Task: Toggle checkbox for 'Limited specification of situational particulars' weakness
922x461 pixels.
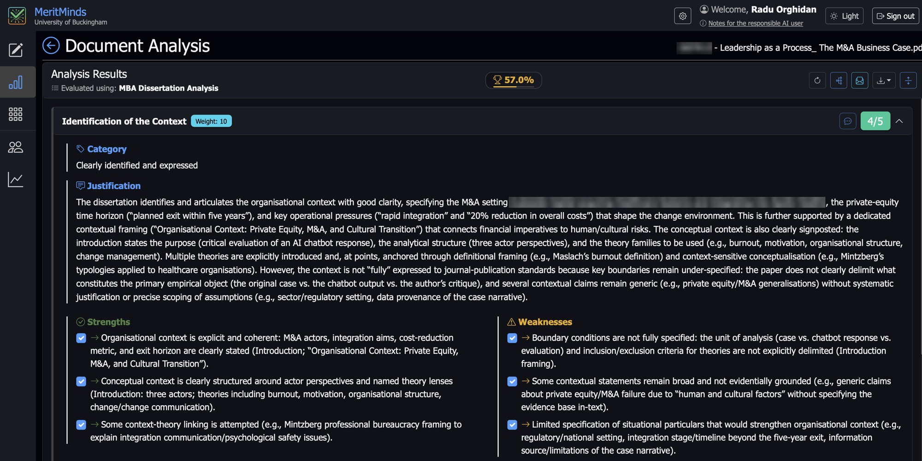Action: 512,425
